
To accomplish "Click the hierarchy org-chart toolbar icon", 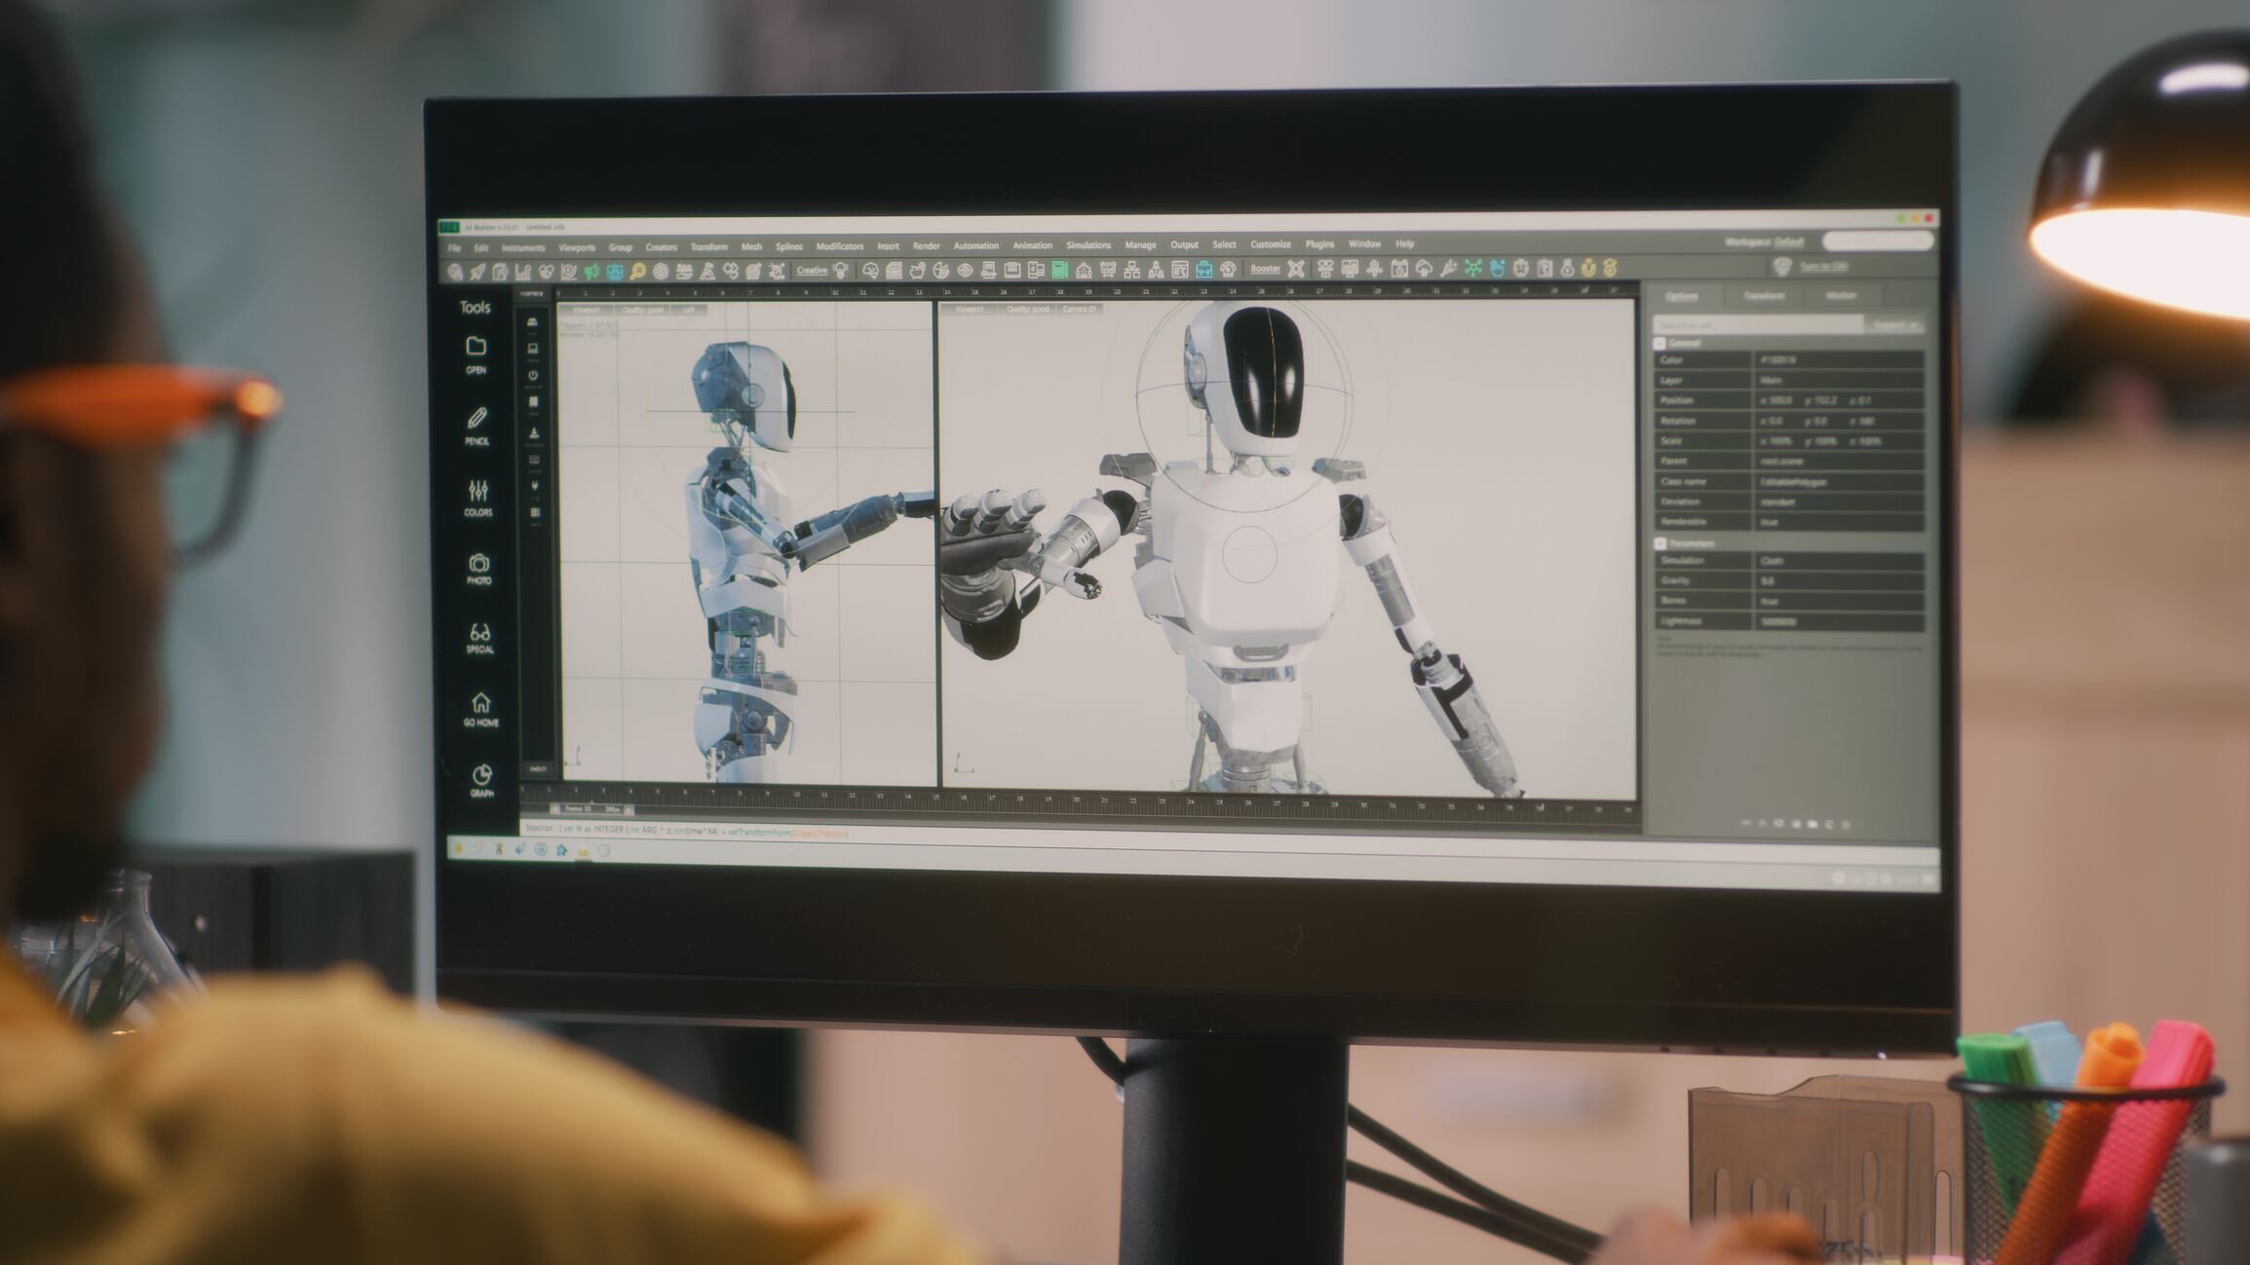I will pos(1131,270).
